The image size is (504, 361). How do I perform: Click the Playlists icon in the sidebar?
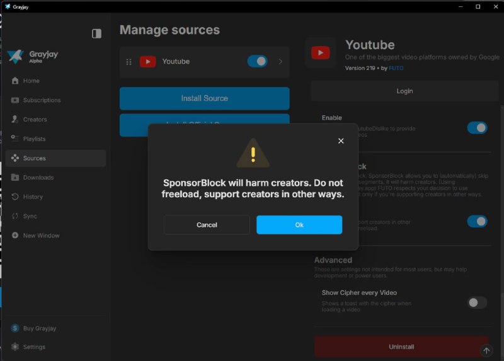pyautogui.click(x=14, y=138)
